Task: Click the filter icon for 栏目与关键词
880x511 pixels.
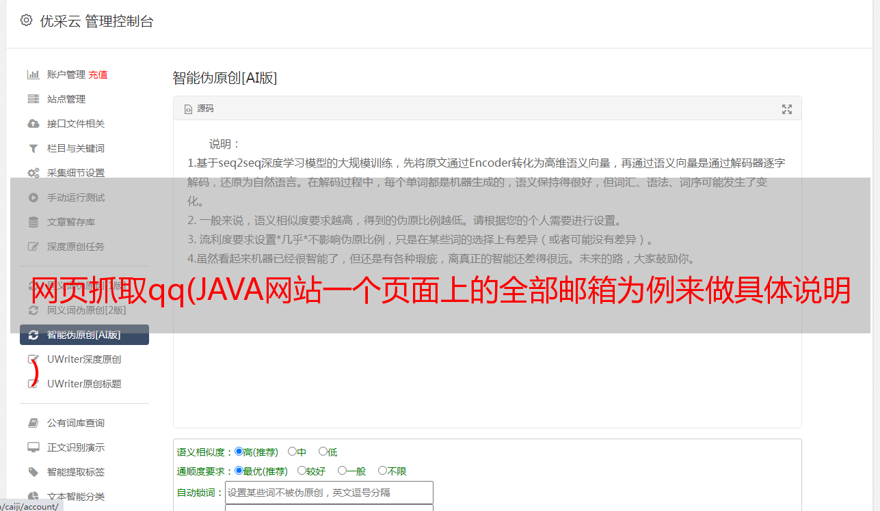Action: tap(33, 148)
